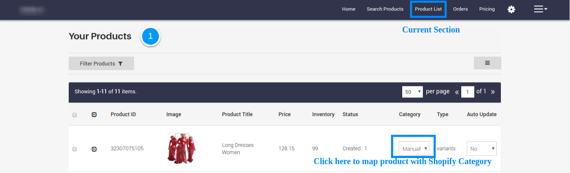Viewport: 570px width, 173px height.
Task: Open the Category dropdown set to Manual
Action: coord(414,149)
